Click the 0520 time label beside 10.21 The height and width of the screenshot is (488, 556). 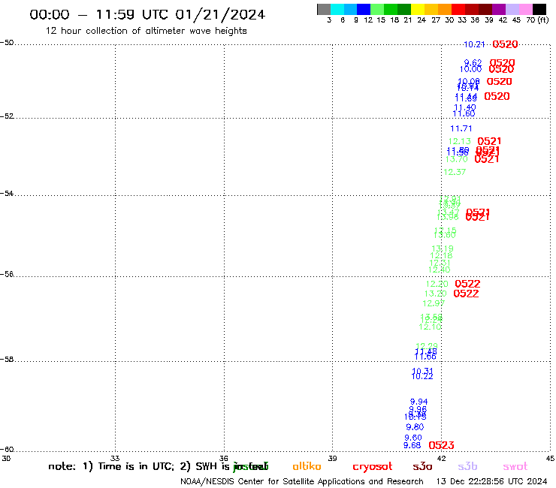505,44
